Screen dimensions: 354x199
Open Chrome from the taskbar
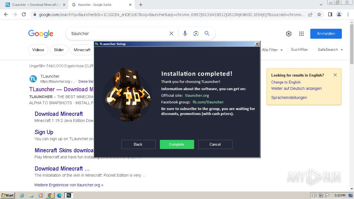(50, 195)
